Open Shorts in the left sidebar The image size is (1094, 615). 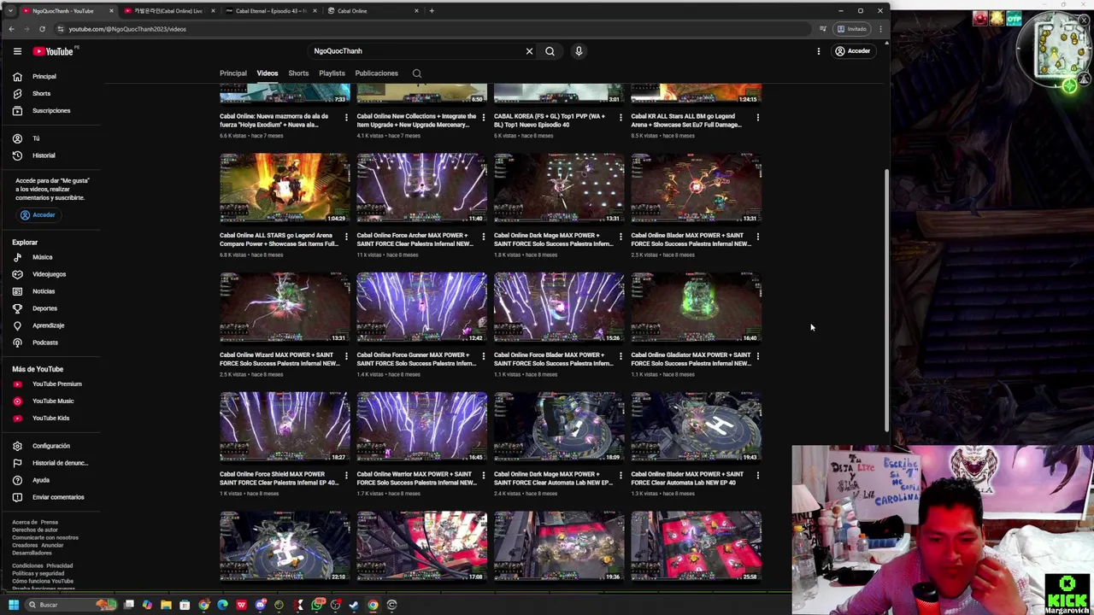coord(41,93)
